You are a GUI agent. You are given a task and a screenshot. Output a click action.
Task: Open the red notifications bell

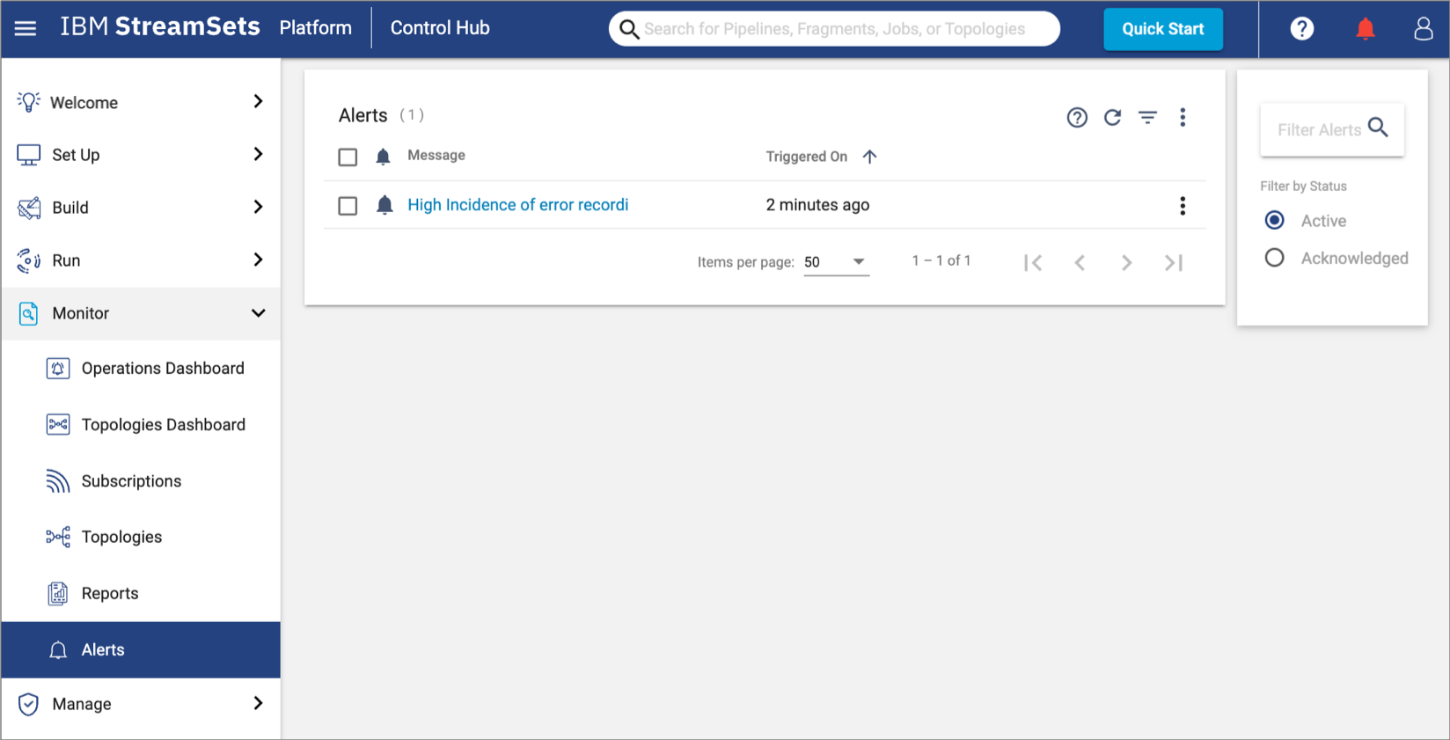pos(1366,29)
